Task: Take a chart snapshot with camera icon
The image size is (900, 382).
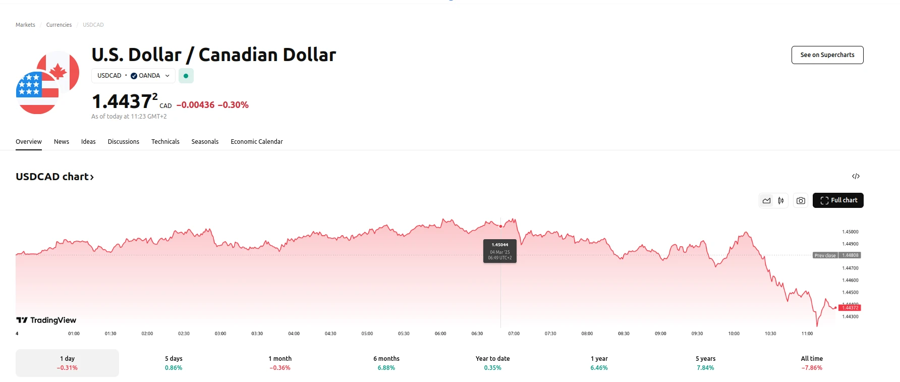Action: tap(801, 201)
